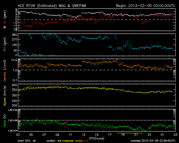
Task: Click the '09' hour tick on the time axis
Action: [57, 135]
